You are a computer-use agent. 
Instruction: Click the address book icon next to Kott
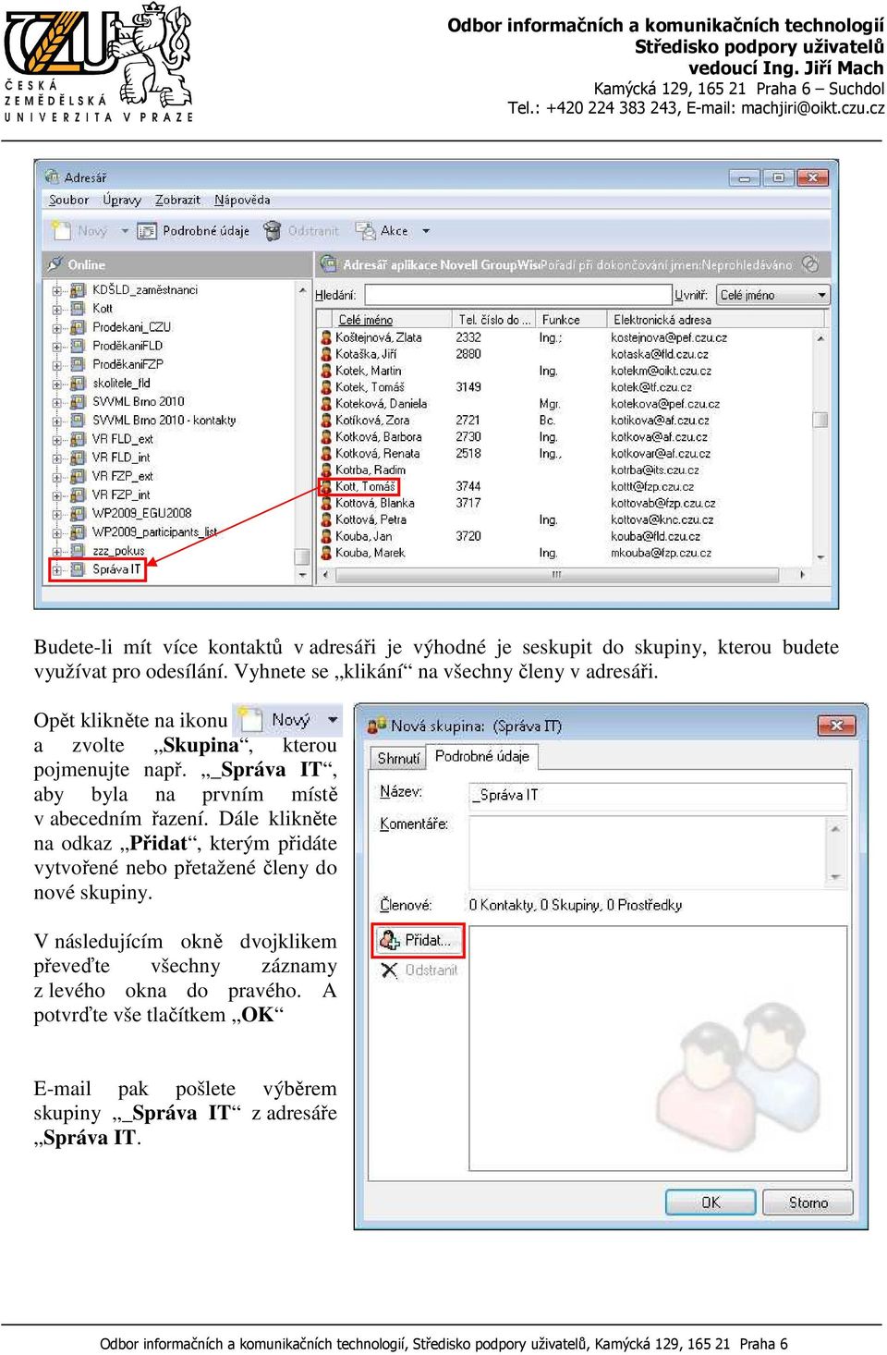79,309
